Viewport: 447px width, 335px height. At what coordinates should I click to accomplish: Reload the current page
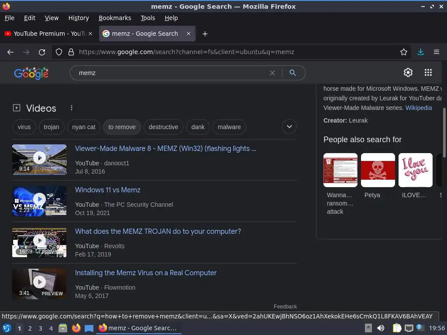tap(42, 52)
